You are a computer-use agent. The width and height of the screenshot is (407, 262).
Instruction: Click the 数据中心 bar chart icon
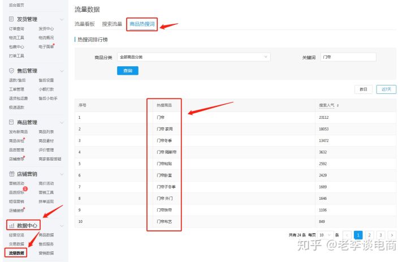click(x=12, y=225)
